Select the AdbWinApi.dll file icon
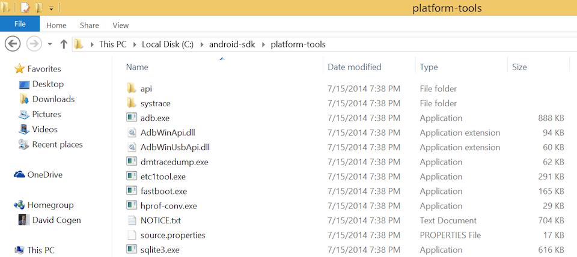577x257 pixels. coord(132,133)
